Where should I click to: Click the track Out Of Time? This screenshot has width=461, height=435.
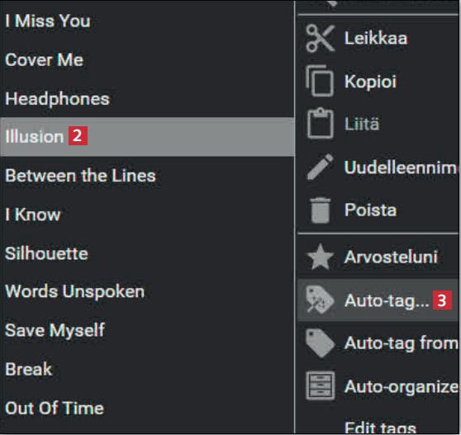147,408
